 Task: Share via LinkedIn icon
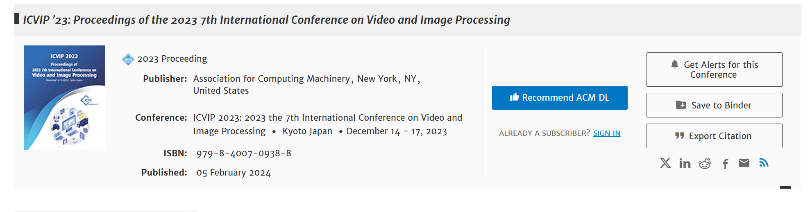[685, 163]
